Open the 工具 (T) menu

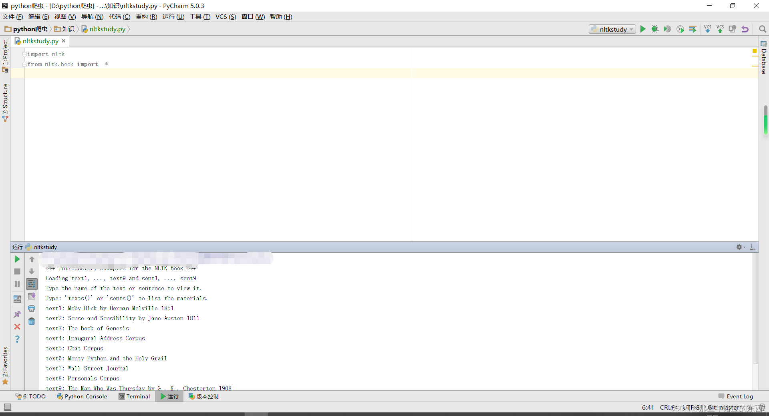pos(200,16)
